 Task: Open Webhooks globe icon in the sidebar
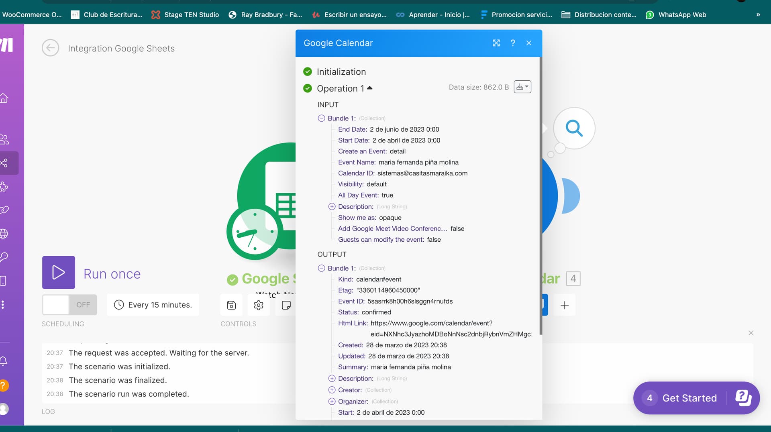click(4, 233)
